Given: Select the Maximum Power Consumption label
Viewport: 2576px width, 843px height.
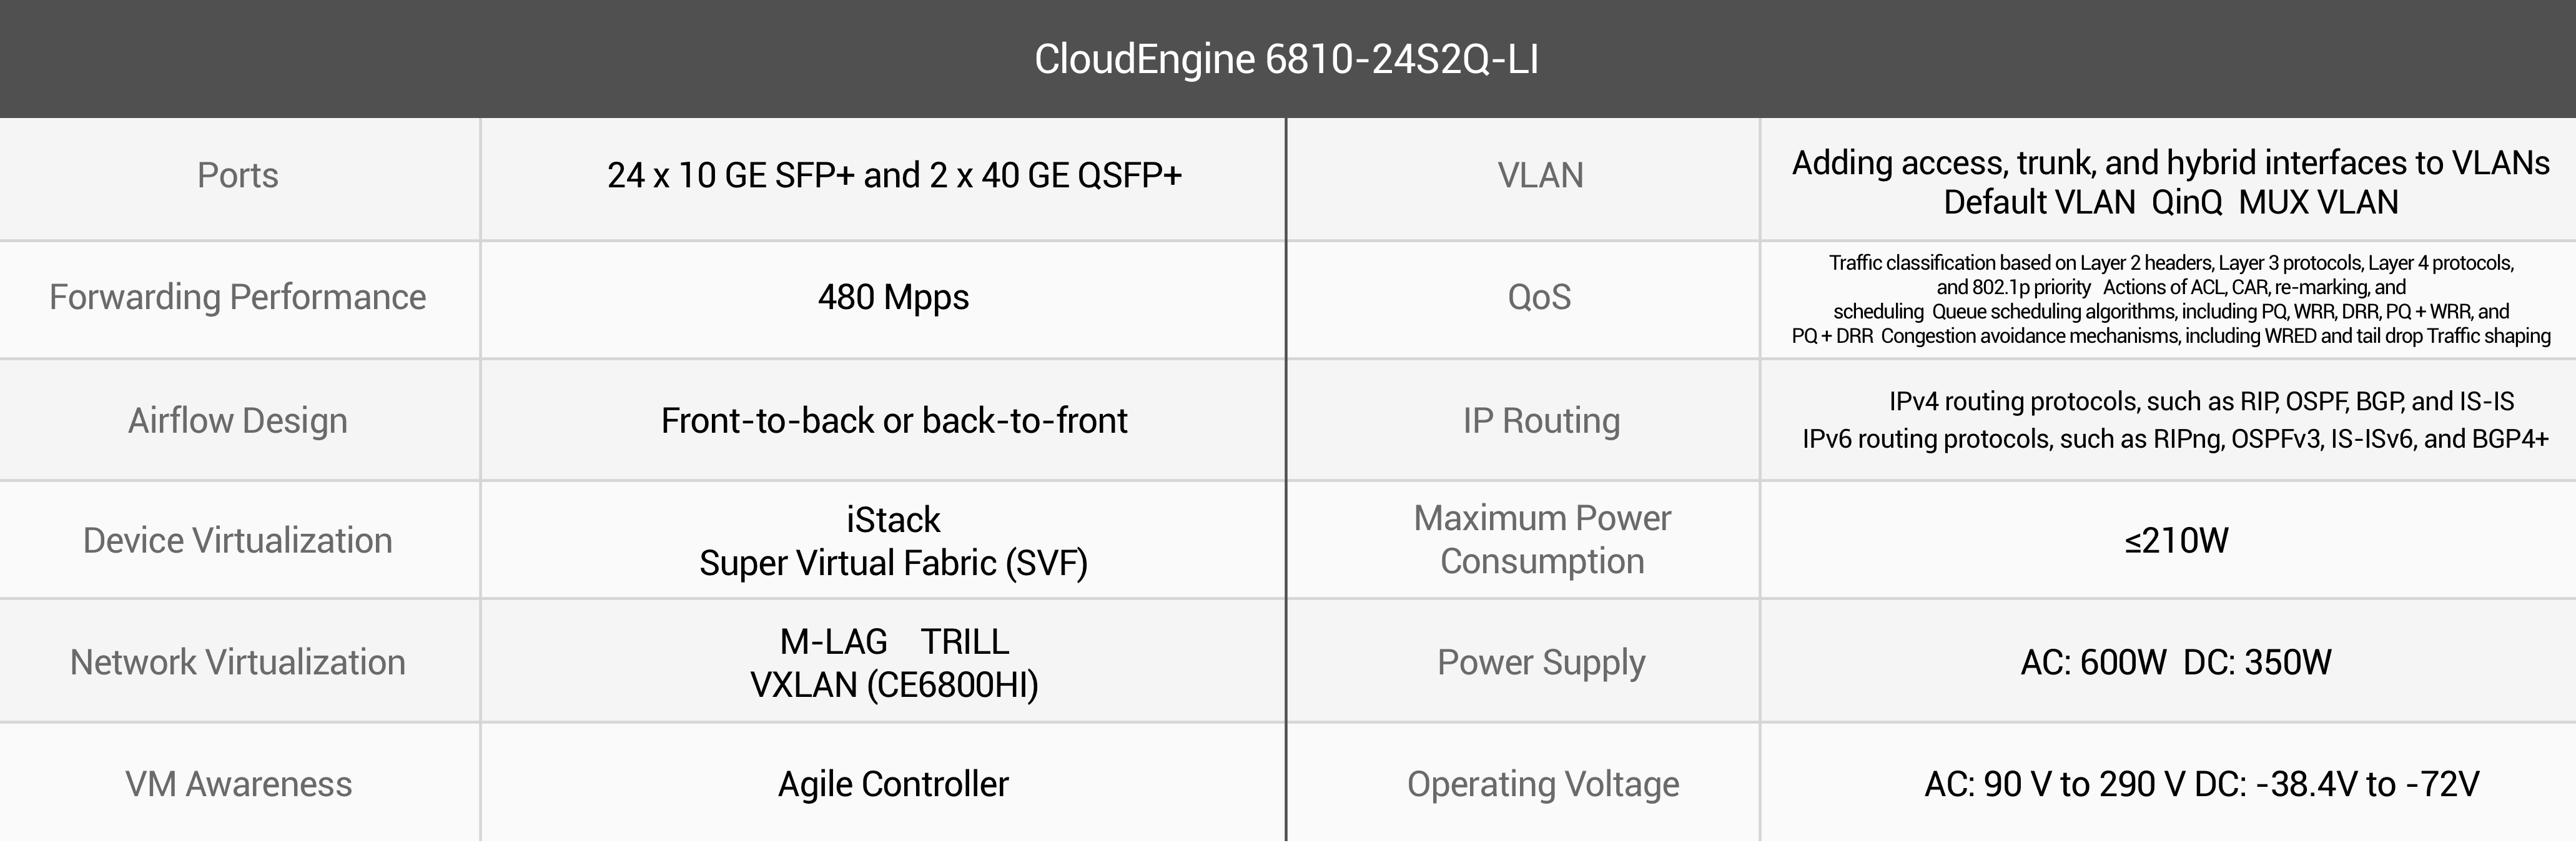Looking at the screenshot, I should 1542,541.
